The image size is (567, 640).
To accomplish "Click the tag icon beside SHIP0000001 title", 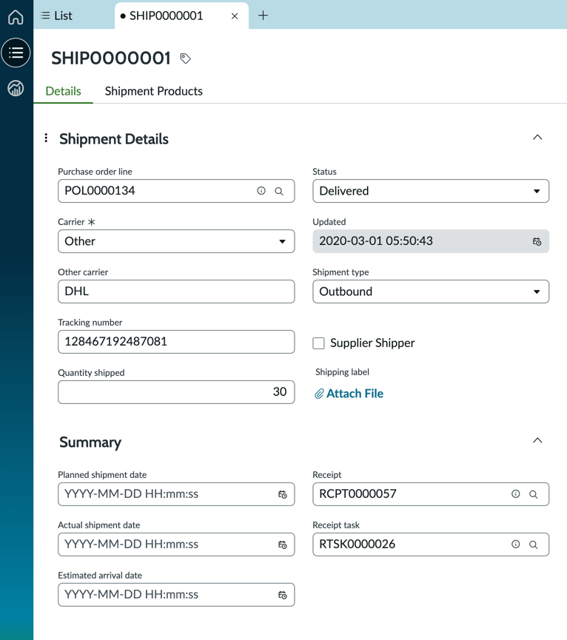I will (x=185, y=58).
